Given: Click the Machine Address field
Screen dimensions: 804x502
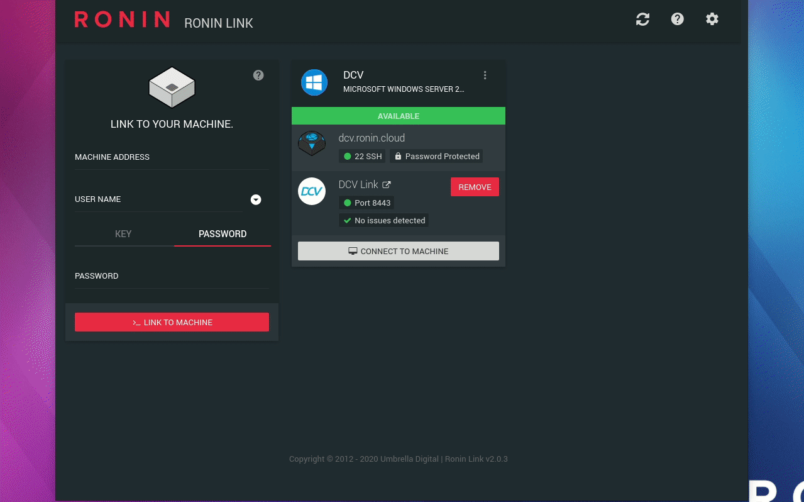Looking at the screenshot, I should click(172, 157).
